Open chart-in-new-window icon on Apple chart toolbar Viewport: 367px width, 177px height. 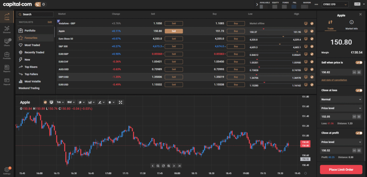52,102
